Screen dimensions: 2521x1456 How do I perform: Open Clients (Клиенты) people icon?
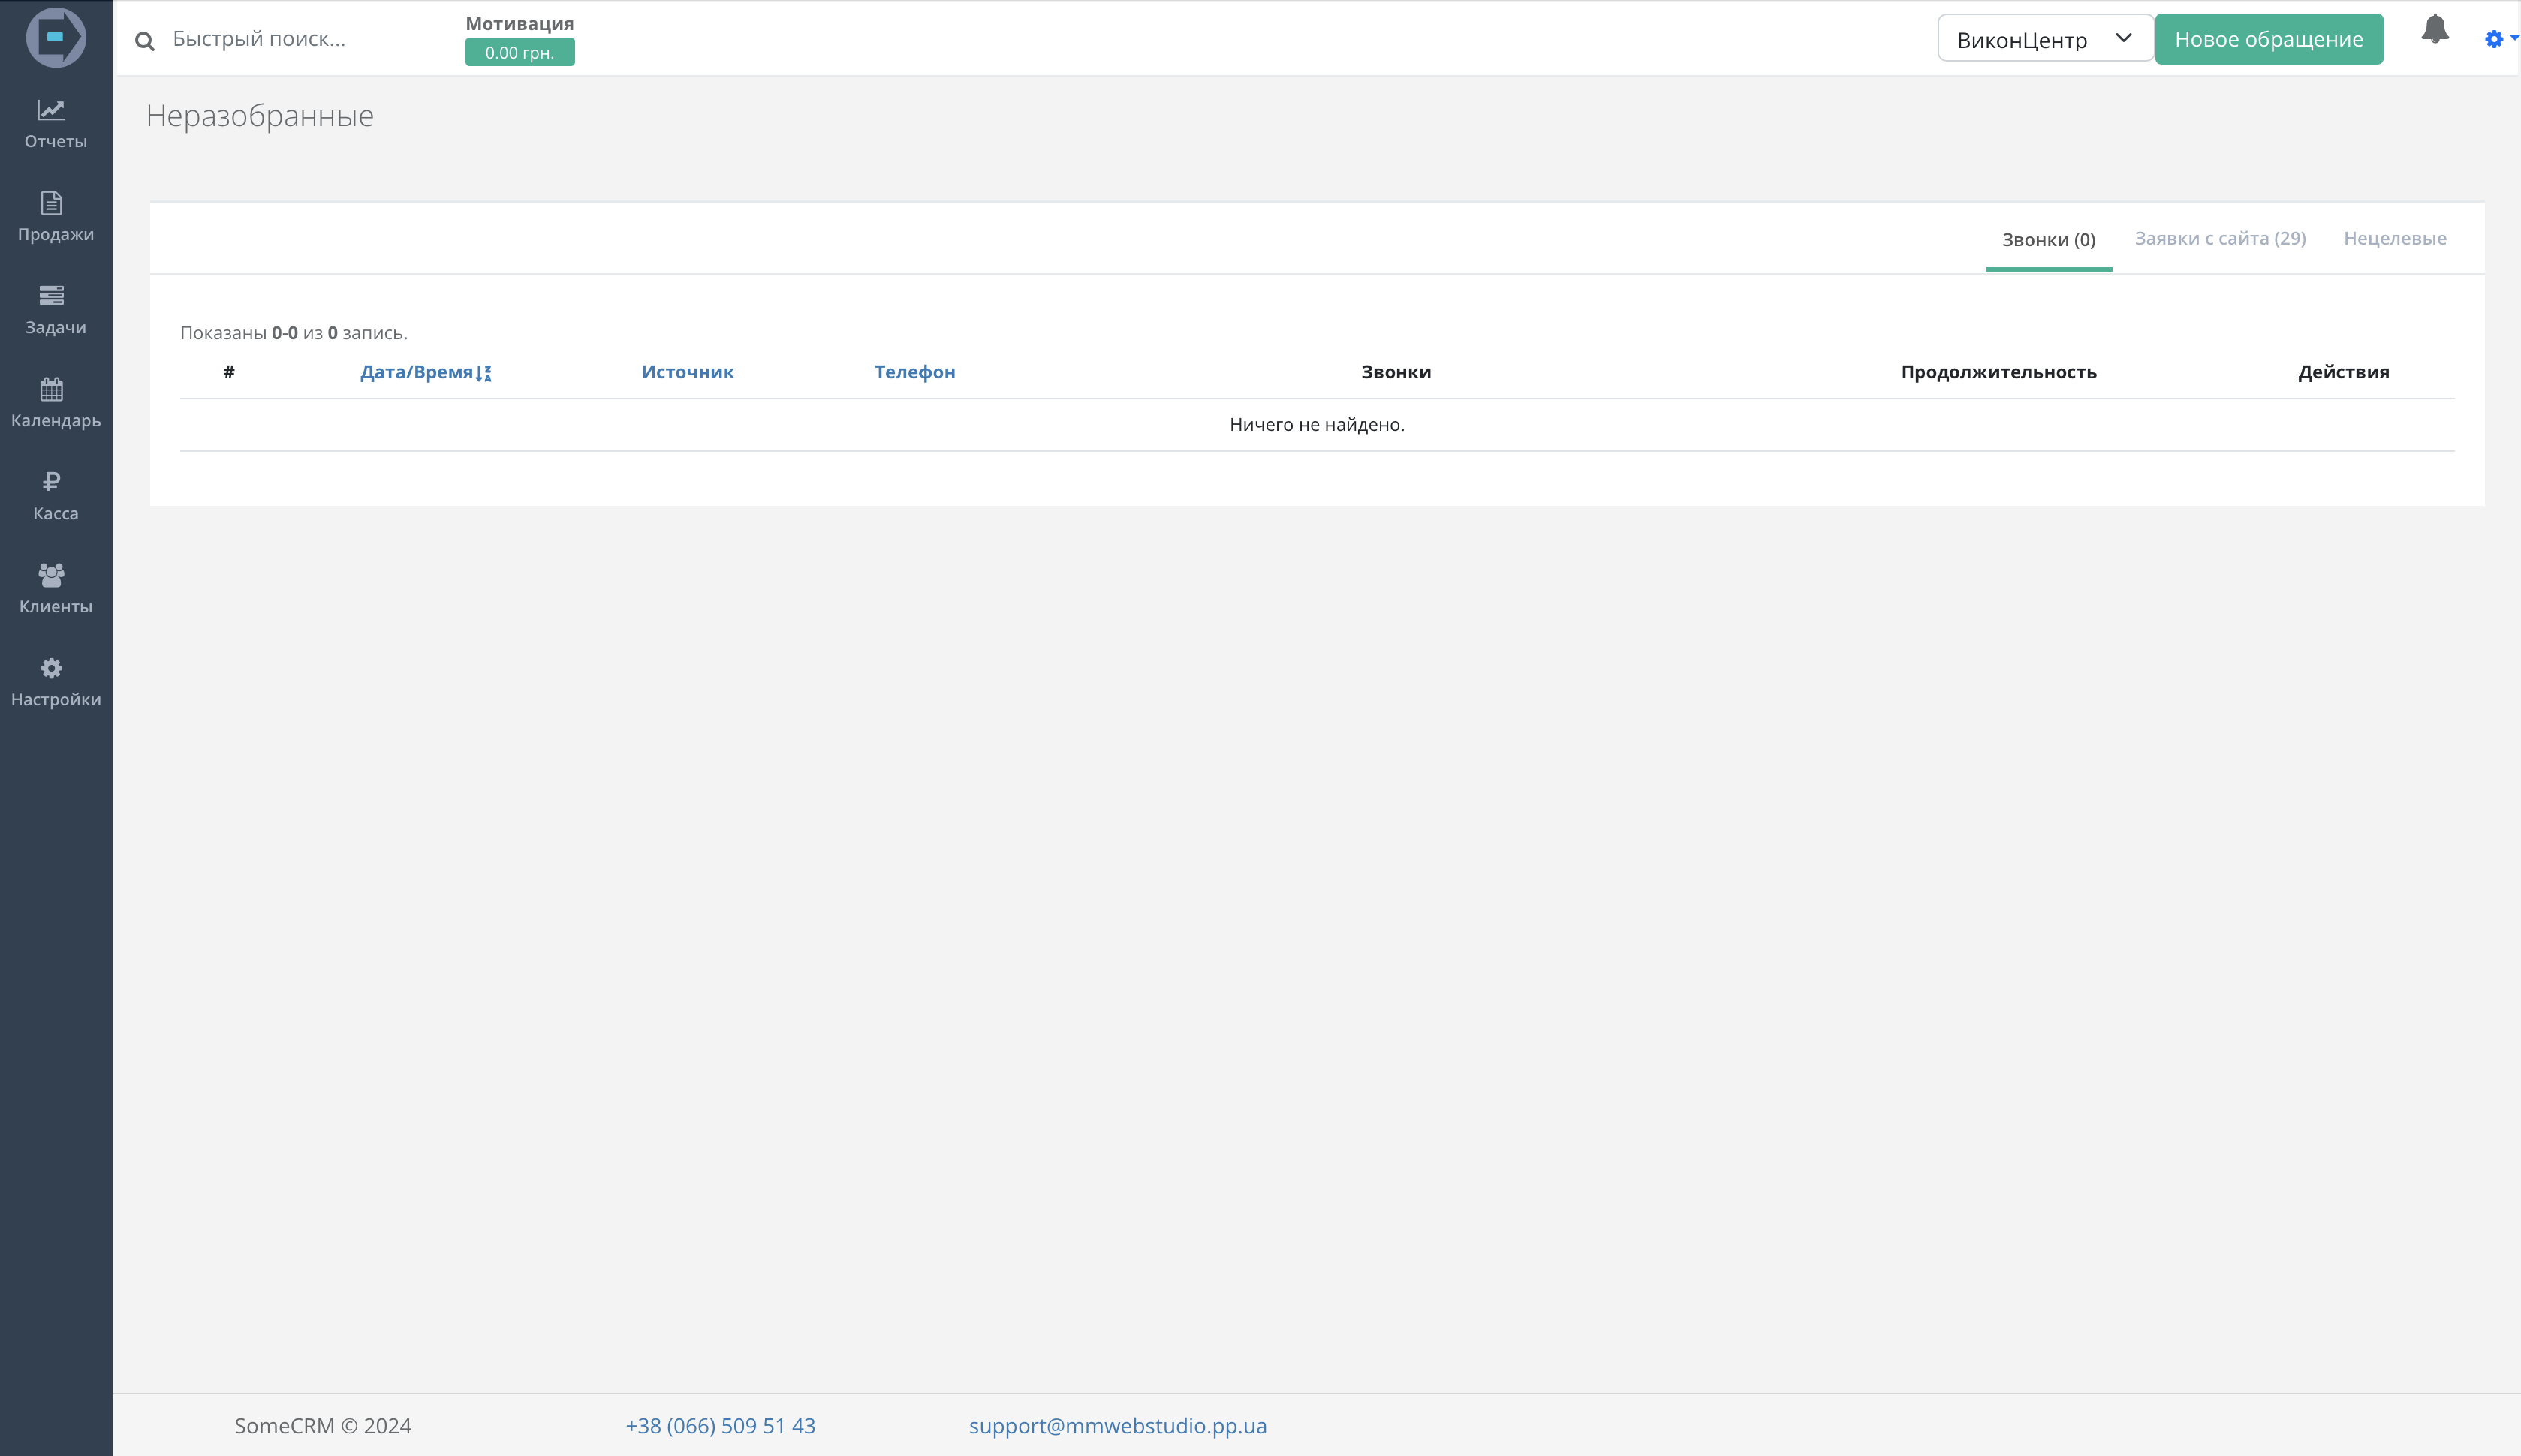pyautogui.click(x=52, y=574)
